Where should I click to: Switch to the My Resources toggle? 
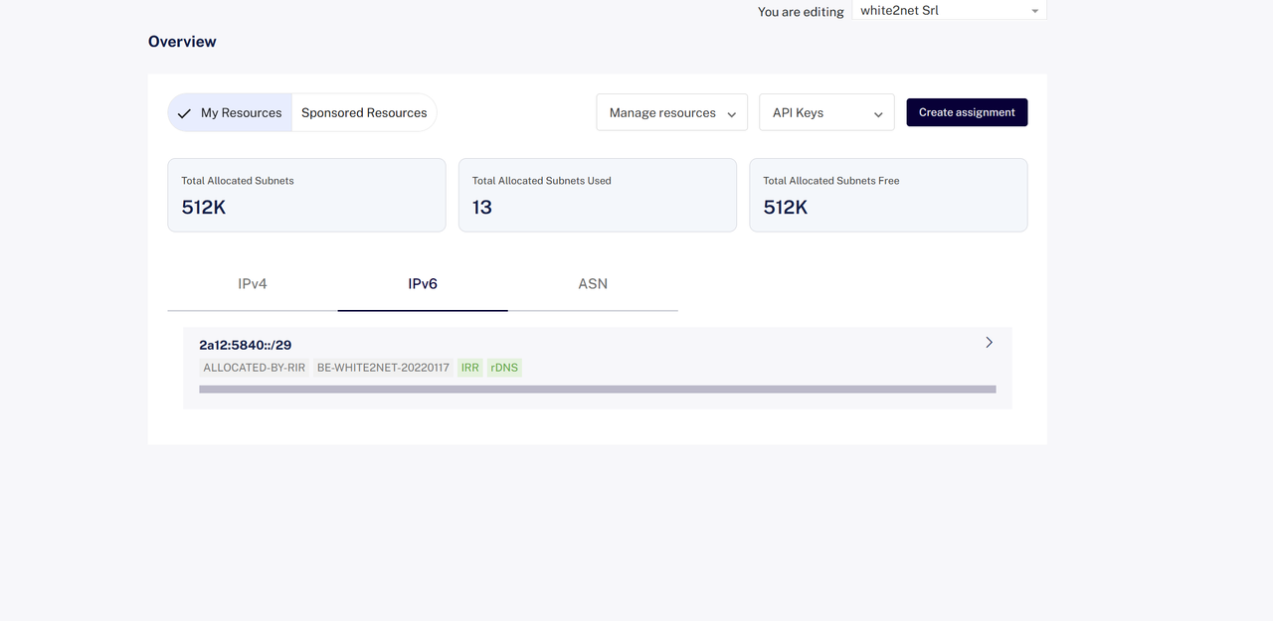230,112
